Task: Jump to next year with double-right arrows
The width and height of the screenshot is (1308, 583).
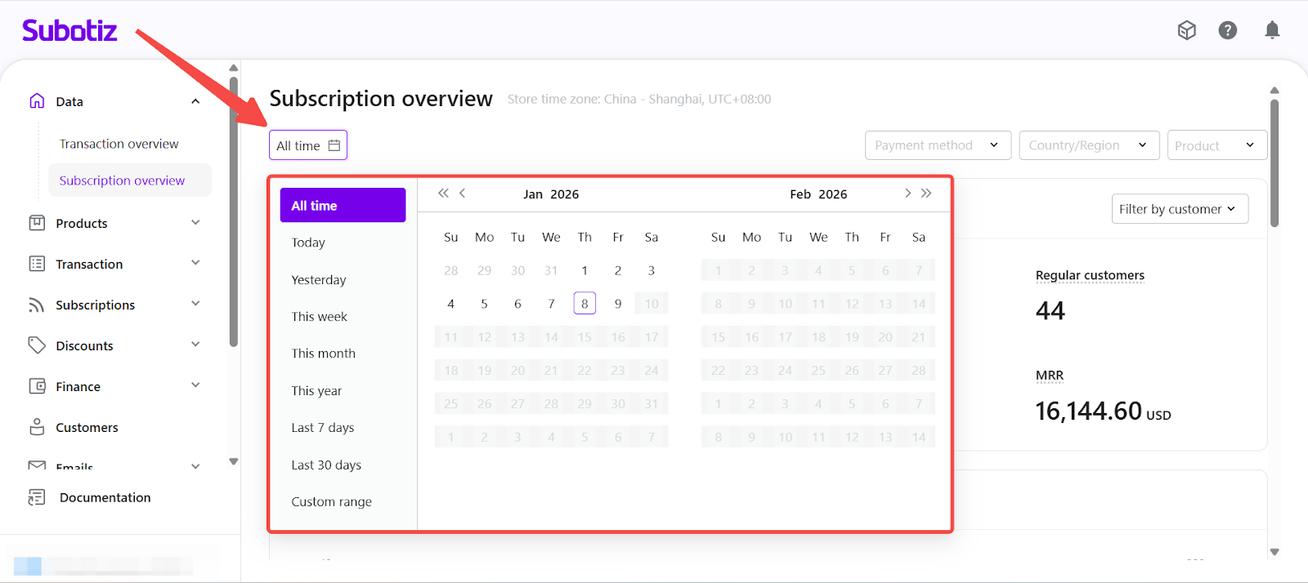Action: pyautogui.click(x=926, y=194)
